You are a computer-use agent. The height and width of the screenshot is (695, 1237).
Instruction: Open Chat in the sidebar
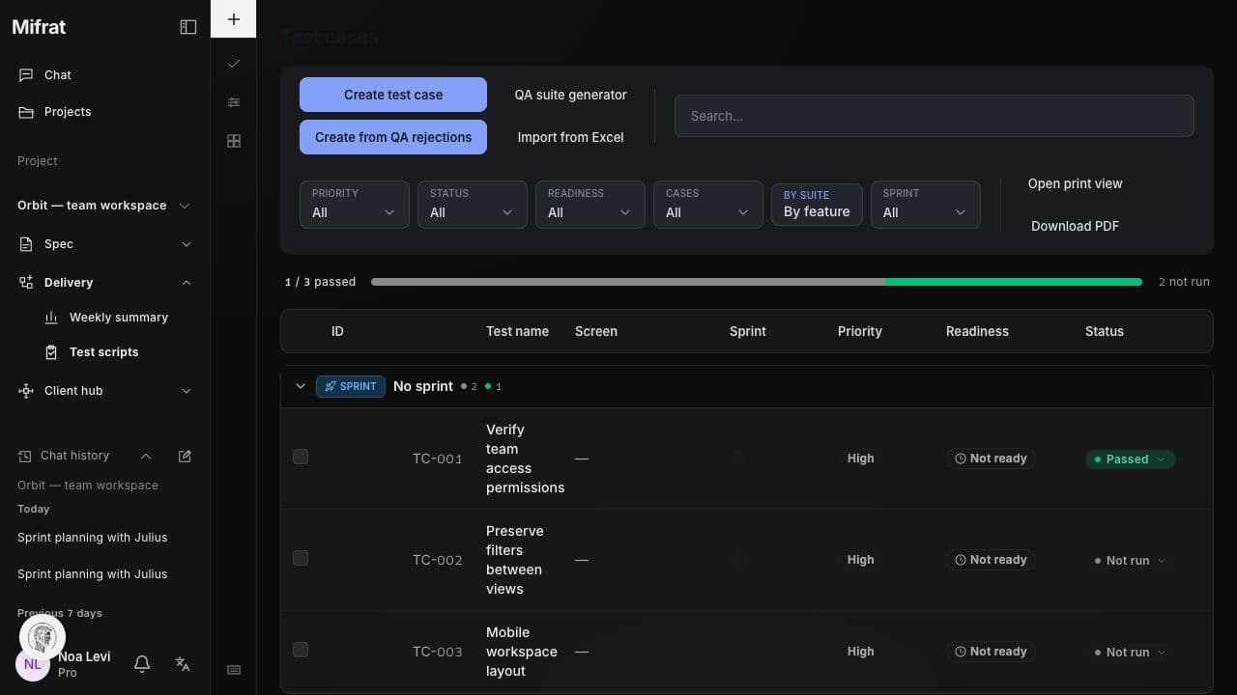(104, 75)
